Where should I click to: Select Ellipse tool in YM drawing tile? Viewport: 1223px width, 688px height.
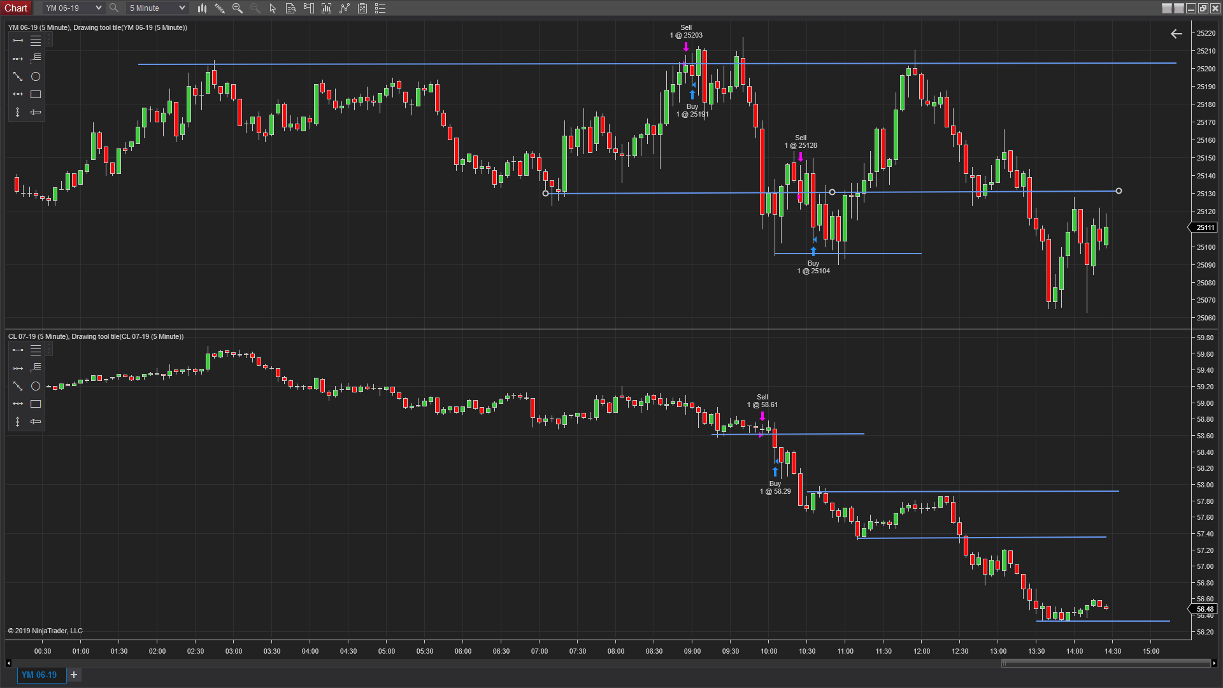[36, 76]
